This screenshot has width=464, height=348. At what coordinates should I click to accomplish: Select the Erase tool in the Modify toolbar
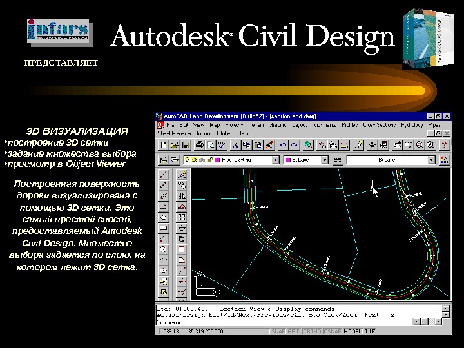181,175
